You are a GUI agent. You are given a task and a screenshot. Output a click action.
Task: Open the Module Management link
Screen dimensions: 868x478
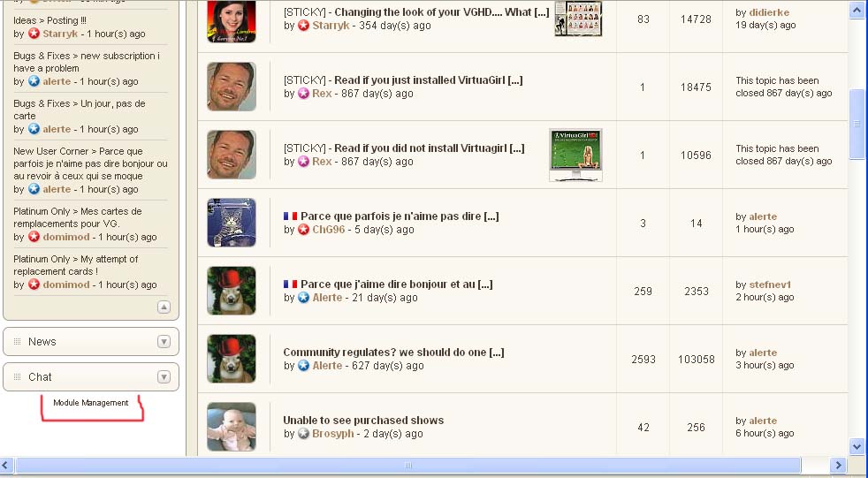[x=91, y=403]
